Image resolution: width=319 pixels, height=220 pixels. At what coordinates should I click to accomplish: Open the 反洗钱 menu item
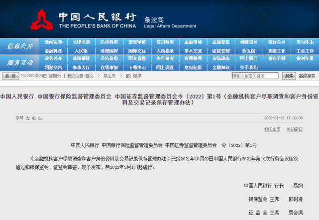[249, 51]
